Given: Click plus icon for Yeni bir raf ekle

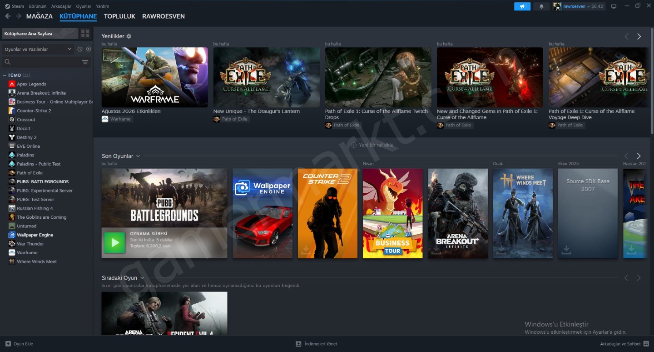Looking at the screenshot, I should pyautogui.click(x=354, y=145).
